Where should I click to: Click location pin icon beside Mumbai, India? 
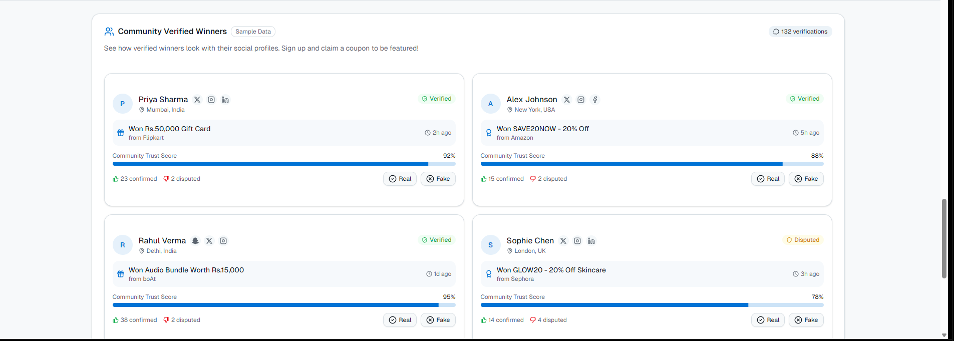pyautogui.click(x=142, y=110)
